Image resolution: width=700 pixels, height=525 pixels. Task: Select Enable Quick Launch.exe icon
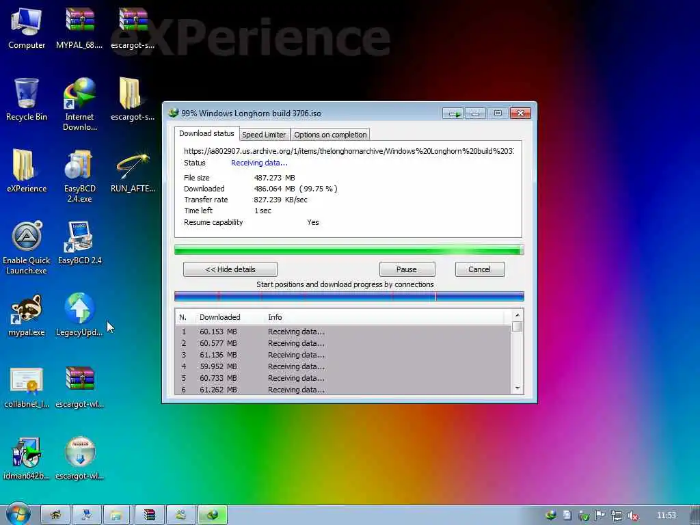pyautogui.click(x=27, y=247)
